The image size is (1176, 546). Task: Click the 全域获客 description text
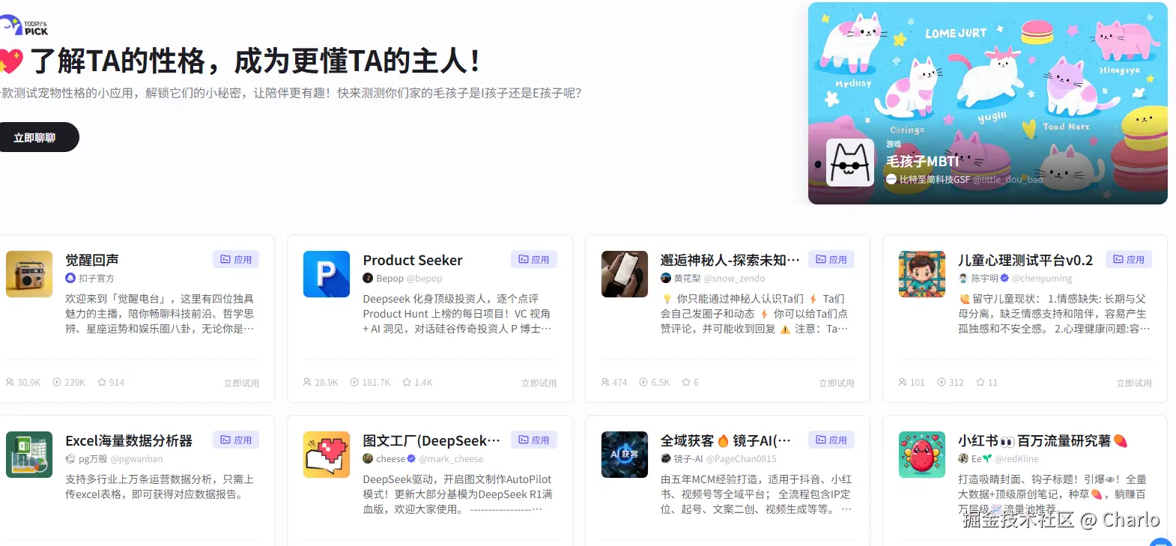point(756,494)
